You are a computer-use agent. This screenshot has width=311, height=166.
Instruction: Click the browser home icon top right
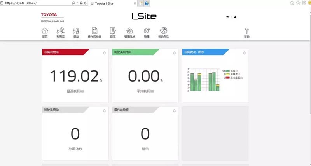pos(292,3)
